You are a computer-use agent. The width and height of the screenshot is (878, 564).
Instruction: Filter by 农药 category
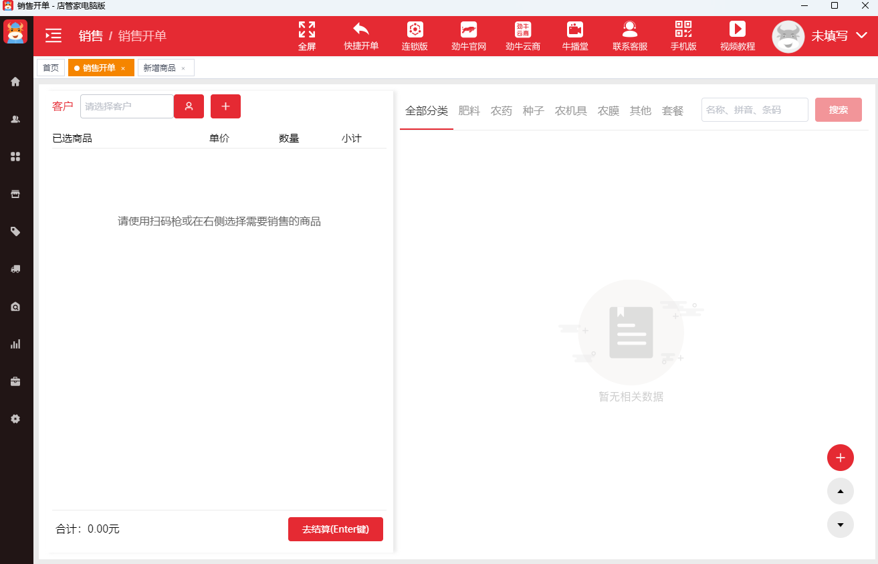point(502,110)
